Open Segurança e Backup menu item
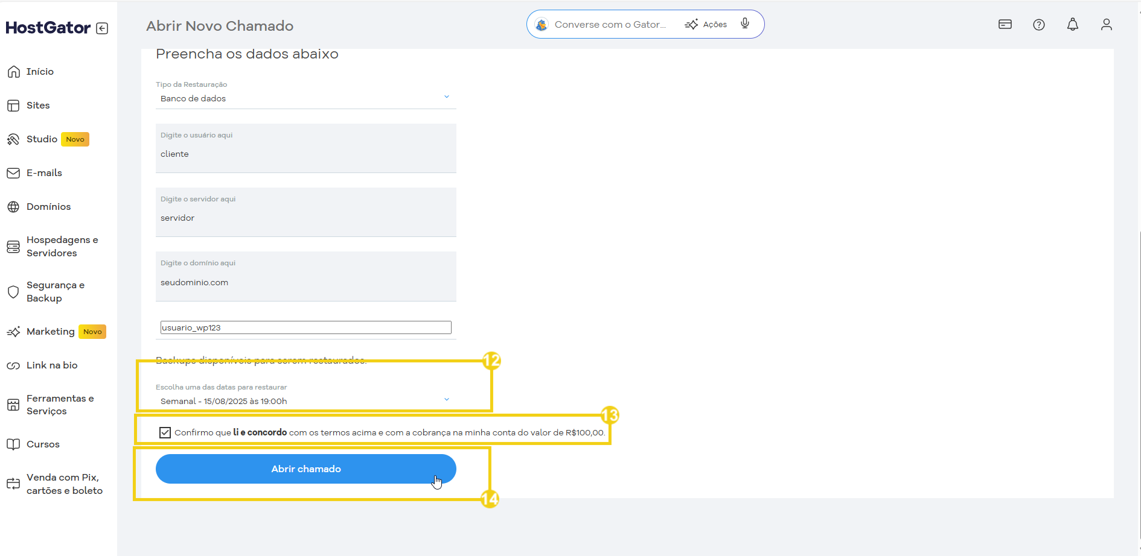This screenshot has height=556, width=1141. pos(56,292)
